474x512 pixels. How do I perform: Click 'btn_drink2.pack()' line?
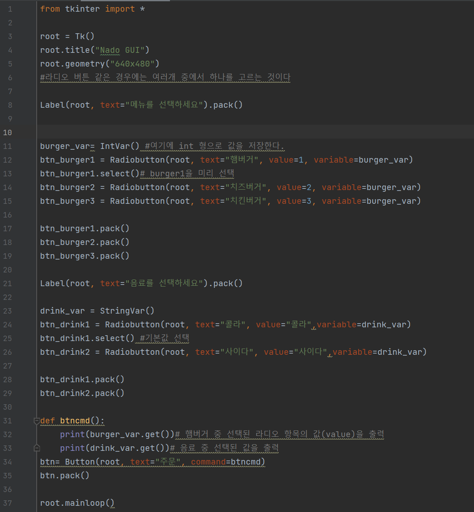(x=82, y=393)
